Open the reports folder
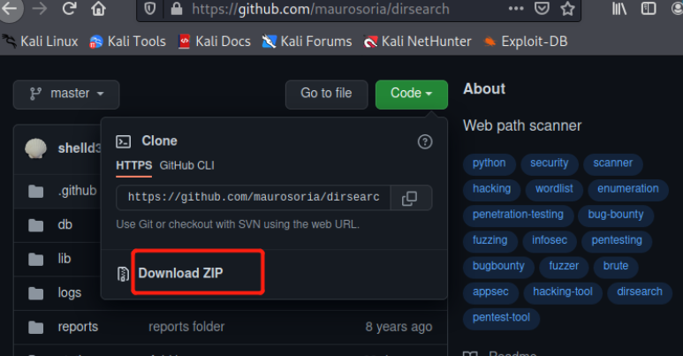Image resolution: width=683 pixels, height=356 pixels. click(x=78, y=327)
